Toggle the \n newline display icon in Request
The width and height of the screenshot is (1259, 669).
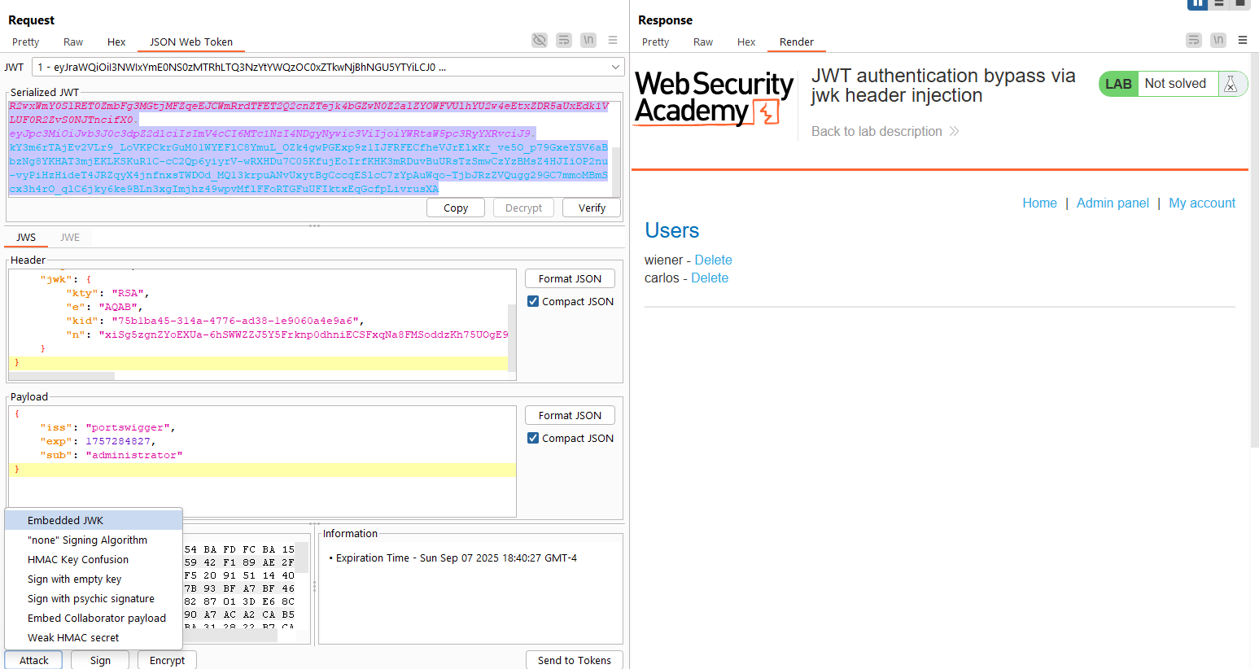pyautogui.click(x=588, y=40)
